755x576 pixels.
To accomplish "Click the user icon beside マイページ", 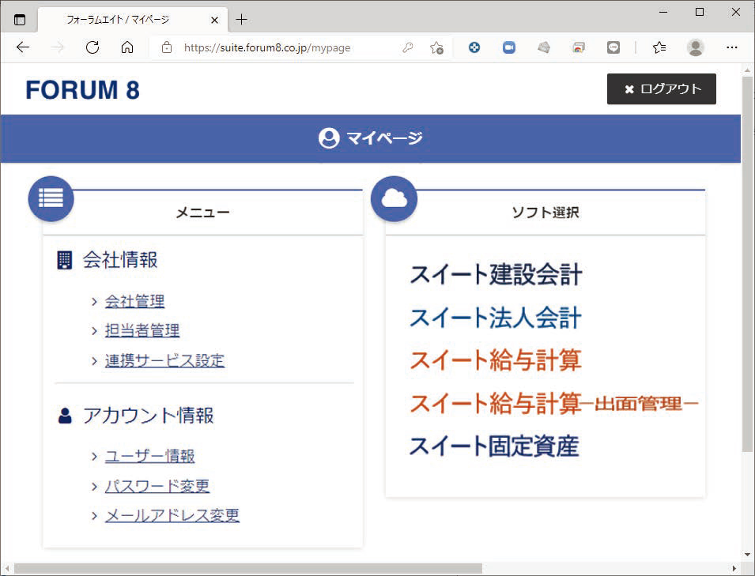I will (x=329, y=138).
